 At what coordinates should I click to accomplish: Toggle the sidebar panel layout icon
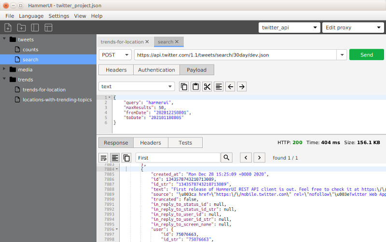pyautogui.click(x=35, y=27)
